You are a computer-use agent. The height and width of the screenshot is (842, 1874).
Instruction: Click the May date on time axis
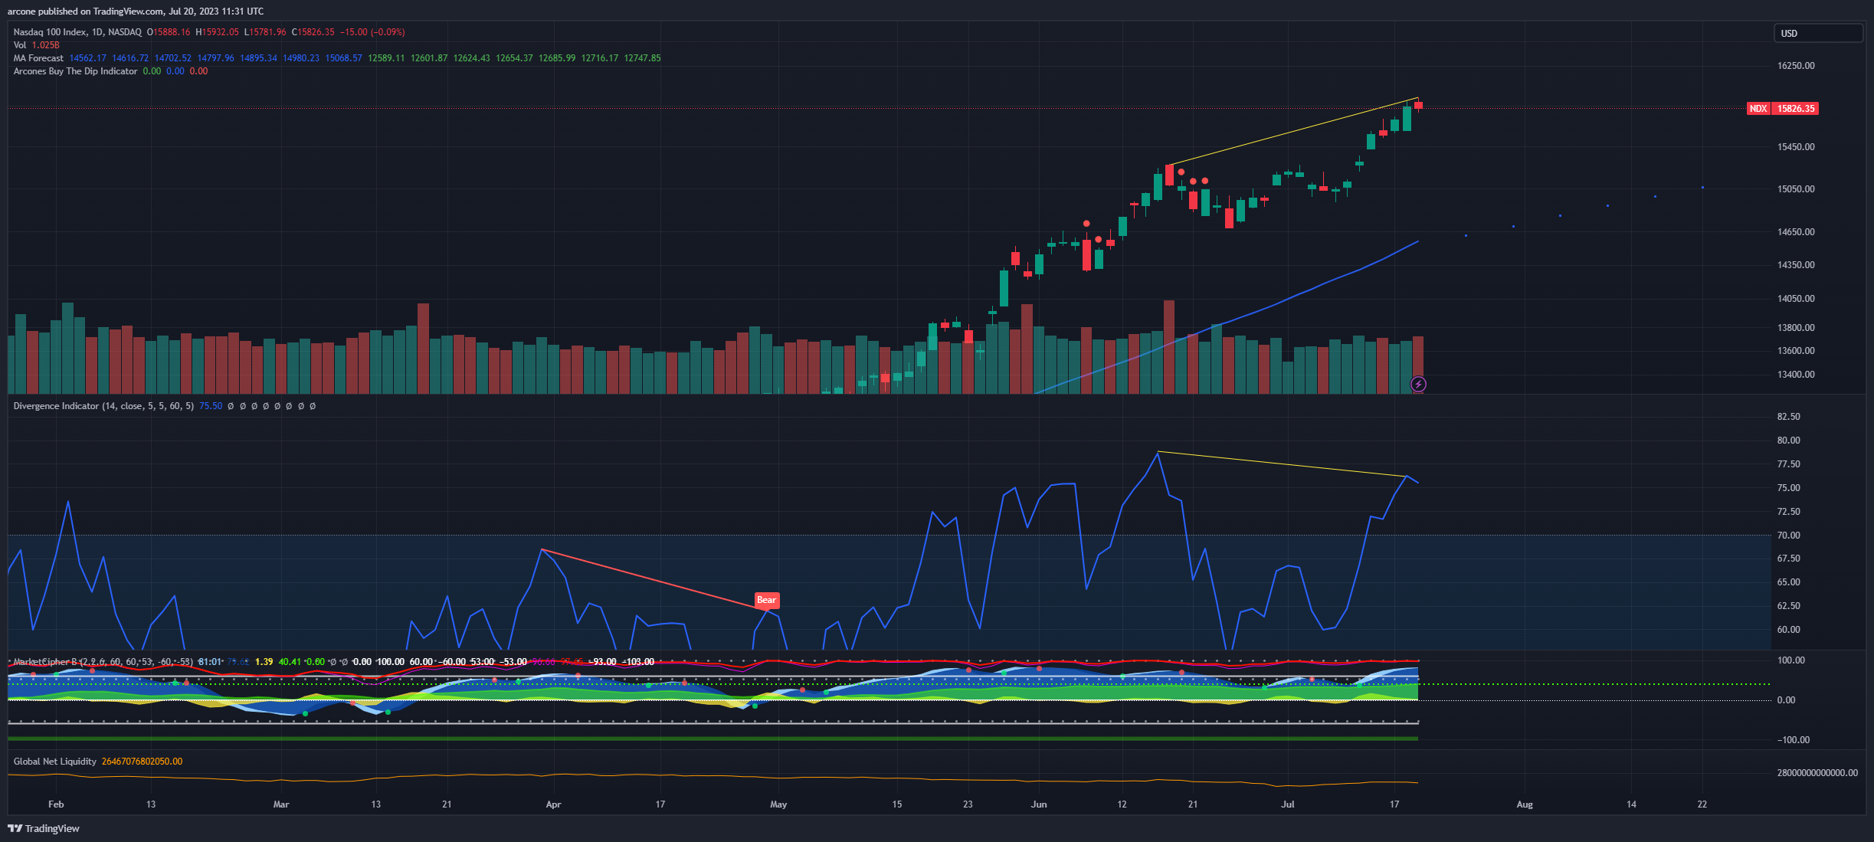click(x=778, y=804)
